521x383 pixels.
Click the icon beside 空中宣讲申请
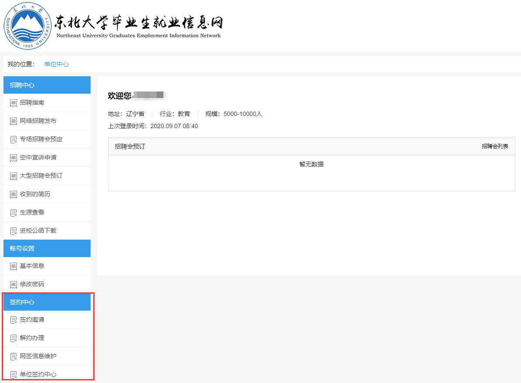tap(14, 158)
